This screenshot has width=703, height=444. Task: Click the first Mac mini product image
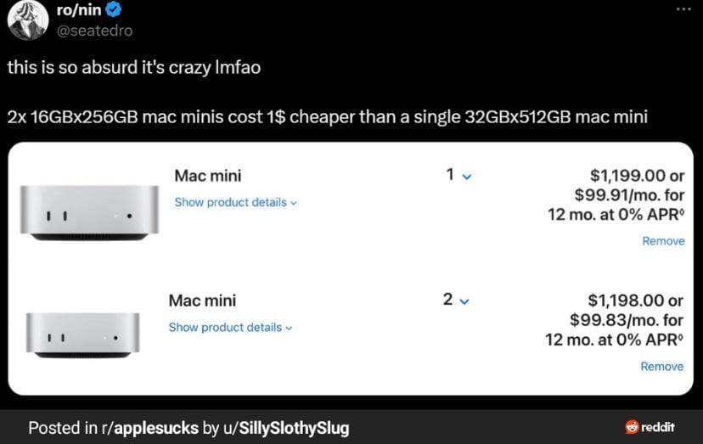pyautogui.click(x=89, y=211)
